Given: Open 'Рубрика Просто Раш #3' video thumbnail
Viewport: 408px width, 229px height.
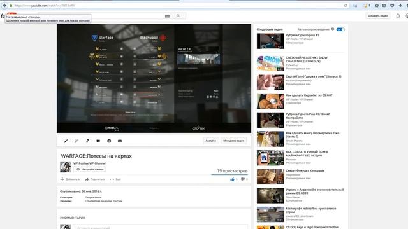Looking at the screenshot, I should pyautogui.click(x=270, y=120).
